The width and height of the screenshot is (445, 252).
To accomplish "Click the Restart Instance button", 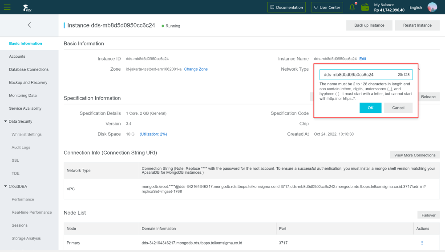I will [x=417, y=25].
